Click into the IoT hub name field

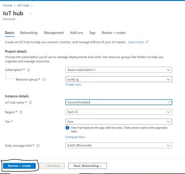[x=119, y=102]
